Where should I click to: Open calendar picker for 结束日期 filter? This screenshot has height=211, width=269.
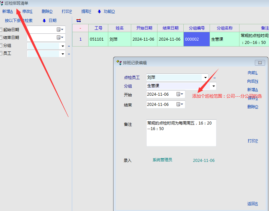[60, 38]
